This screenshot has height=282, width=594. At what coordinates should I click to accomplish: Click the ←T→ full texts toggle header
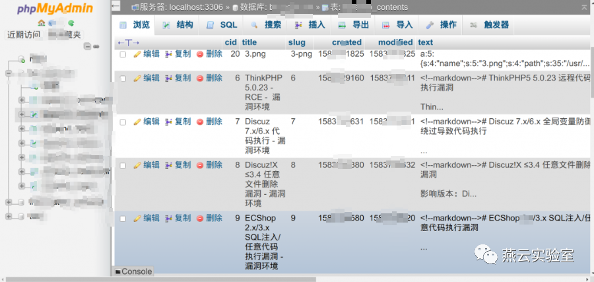(x=129, y=42)
